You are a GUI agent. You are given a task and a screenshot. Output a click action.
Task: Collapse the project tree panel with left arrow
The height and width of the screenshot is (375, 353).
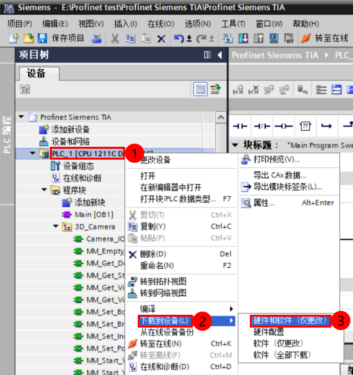point(220,55)
